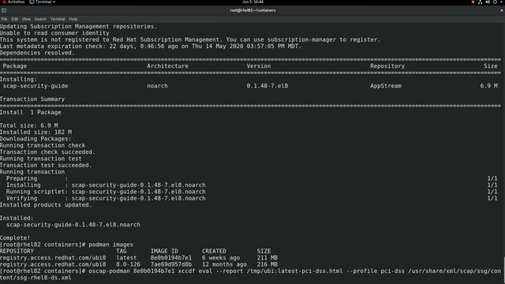Click the 'Verifying' line with scap-security-guide

(x=106, y=198)
